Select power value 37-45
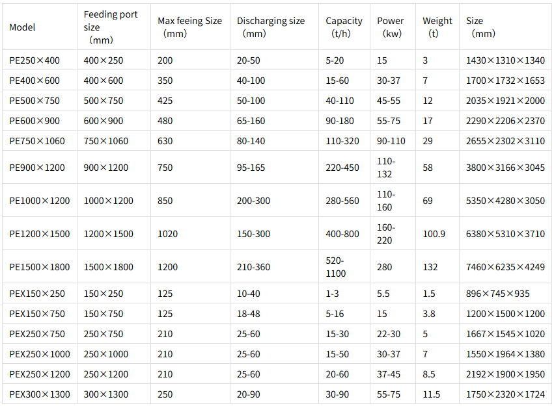This screenshot has width=554, height=408. point(389,374)
